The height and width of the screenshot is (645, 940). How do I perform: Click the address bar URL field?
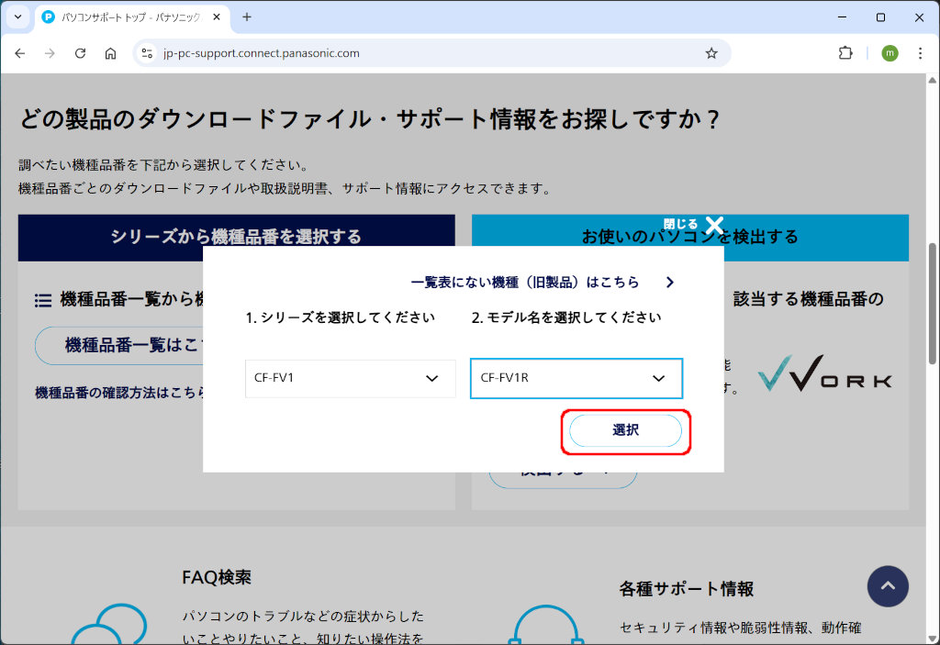tap(431, 53)
